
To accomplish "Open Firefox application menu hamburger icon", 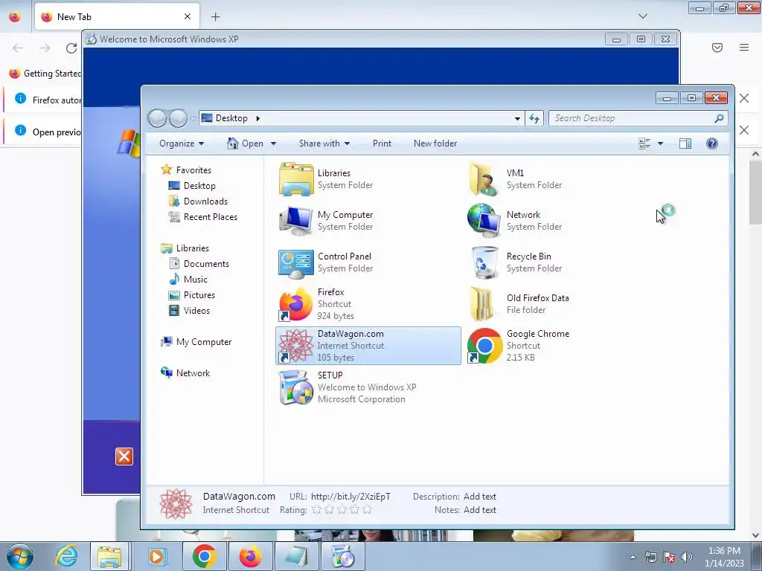I will click(744, 48).
